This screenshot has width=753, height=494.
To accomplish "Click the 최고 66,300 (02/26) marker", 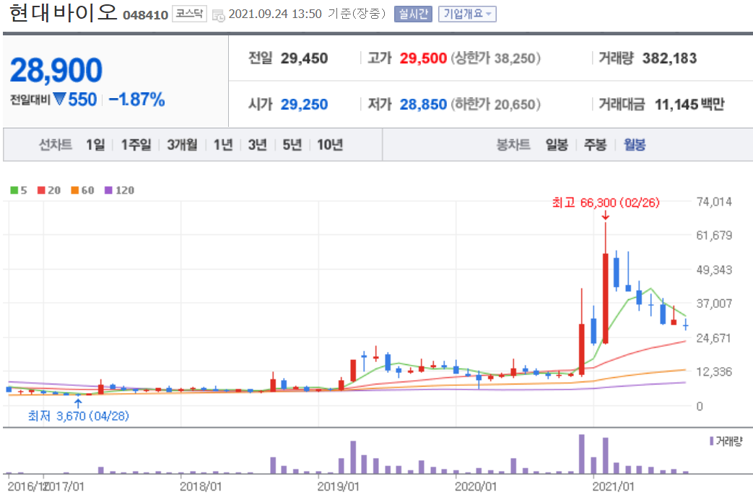I will pyautogui.click(x=606, y=203).
